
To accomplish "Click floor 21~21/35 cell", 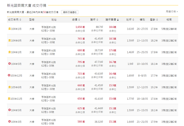I will click(142, 122).
